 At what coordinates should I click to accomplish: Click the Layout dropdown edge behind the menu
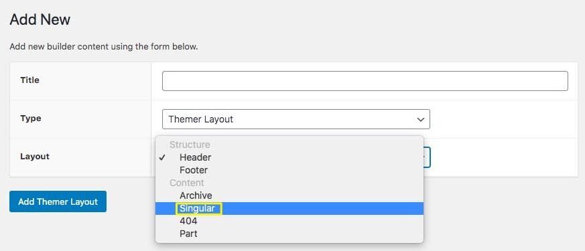(x=427, y=157)
